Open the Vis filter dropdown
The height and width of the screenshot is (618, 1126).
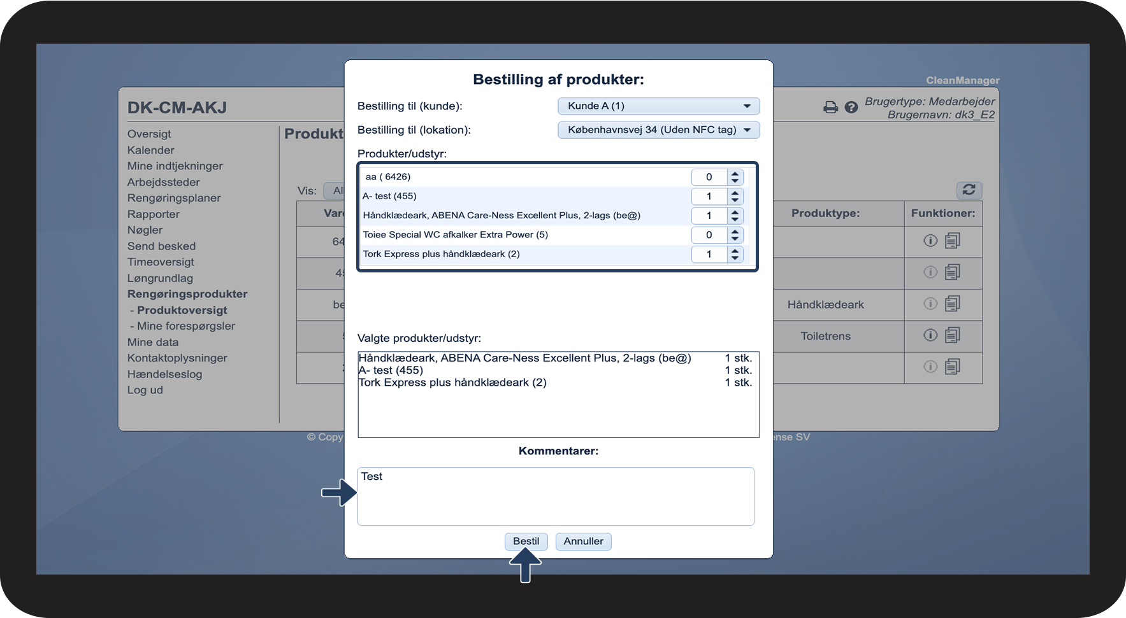point(334,190)
